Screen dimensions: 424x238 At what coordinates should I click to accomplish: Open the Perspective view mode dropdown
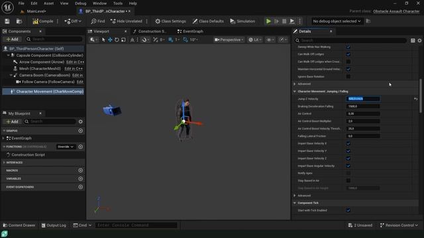pos(229,40)
